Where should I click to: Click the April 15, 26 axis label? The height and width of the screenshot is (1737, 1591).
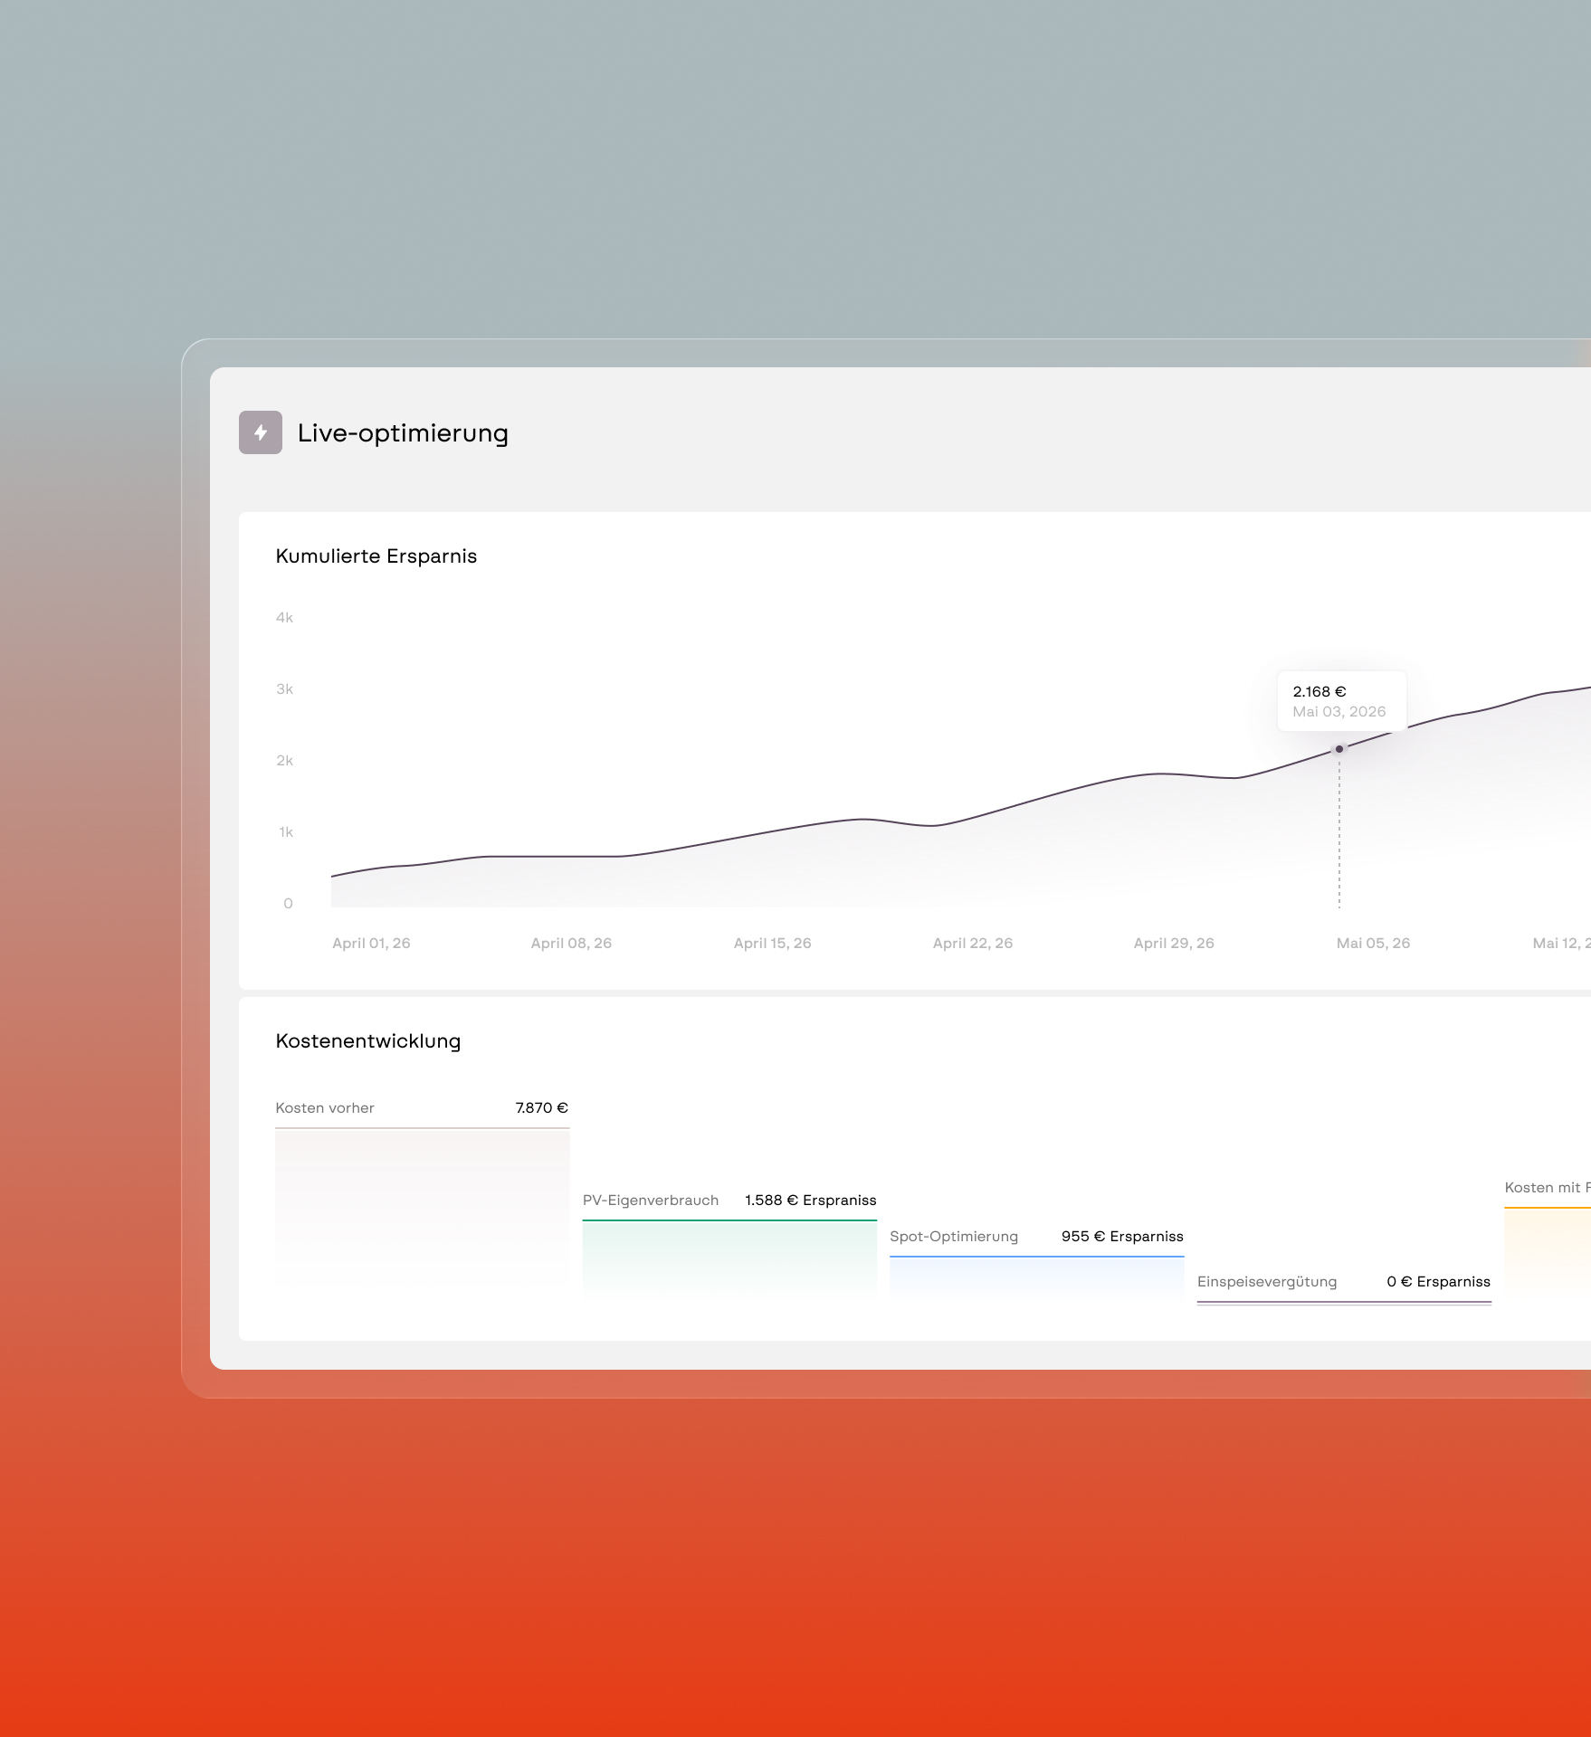pyautogui.click(x=772, y=944)
